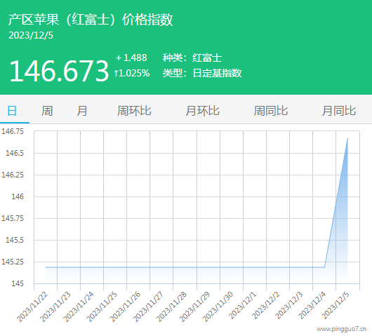Select the 月 monthly tab
This screenshot has width=372, height=336.
pos(82,111)
